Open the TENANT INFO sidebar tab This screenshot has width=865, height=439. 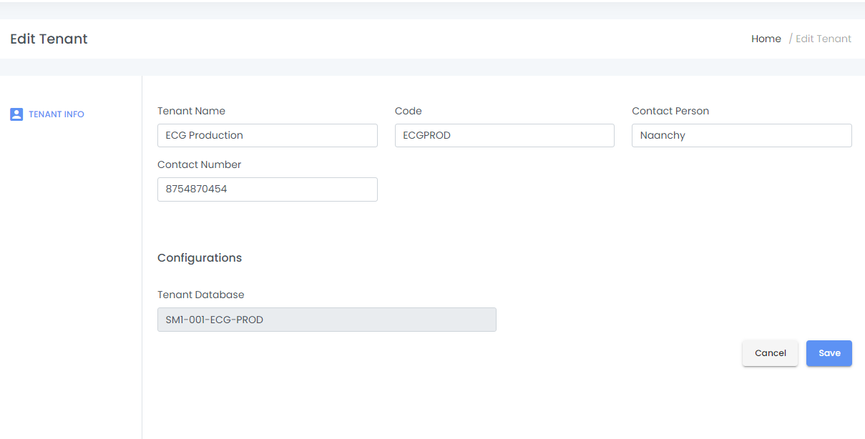point(57,114)
